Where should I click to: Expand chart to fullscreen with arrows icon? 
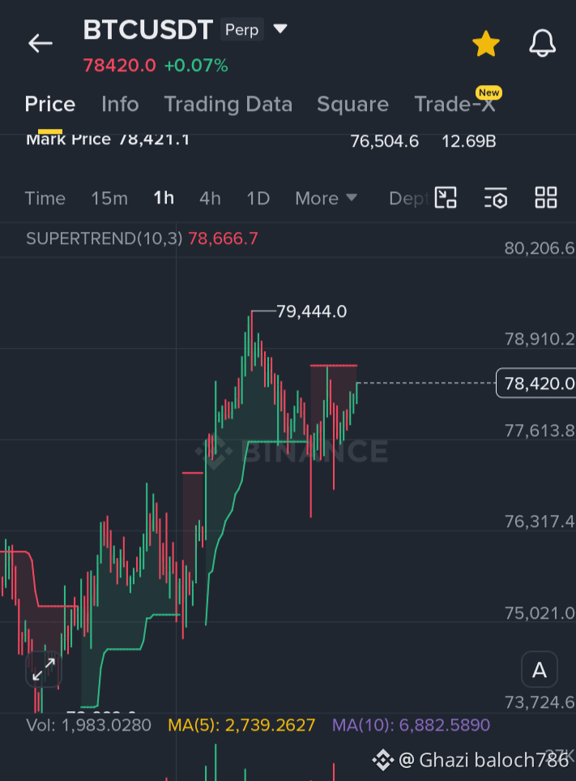pyautogui.click(x=44, y=669)
